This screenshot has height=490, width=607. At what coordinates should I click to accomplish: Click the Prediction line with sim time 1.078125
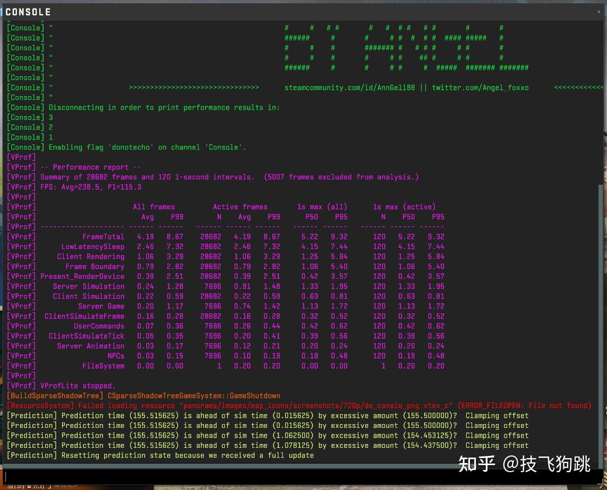(268, 445)
